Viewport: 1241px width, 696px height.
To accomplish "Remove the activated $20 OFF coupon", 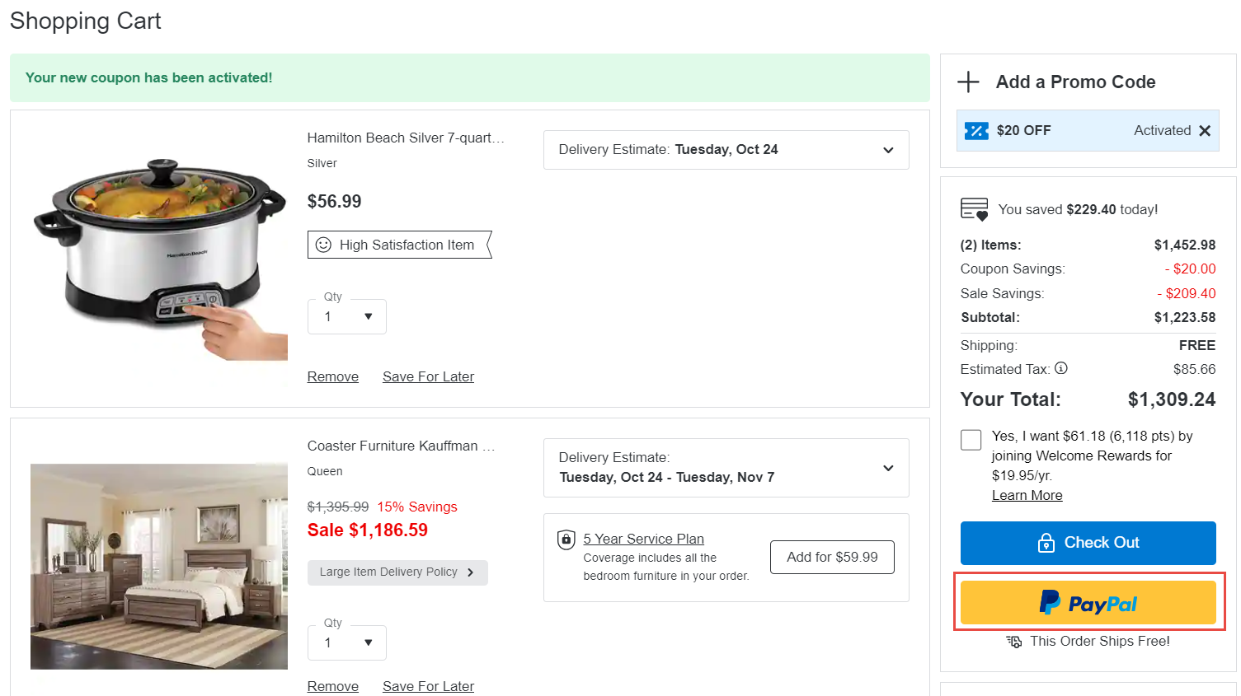I will pyautogui.click(x=1205, y=131).
